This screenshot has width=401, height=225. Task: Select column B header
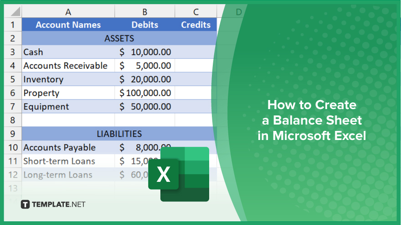tap(145, 12)
